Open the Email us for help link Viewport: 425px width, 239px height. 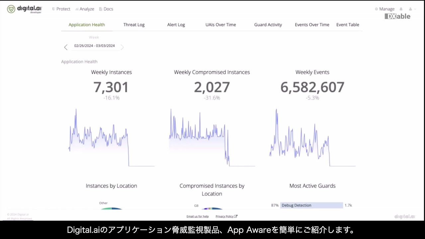click(x=198, y=216)
